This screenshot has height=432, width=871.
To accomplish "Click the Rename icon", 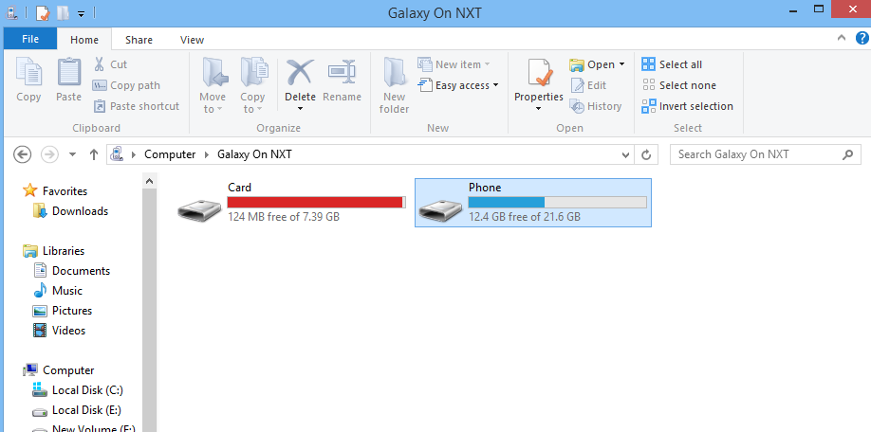I will click(343, 73).
